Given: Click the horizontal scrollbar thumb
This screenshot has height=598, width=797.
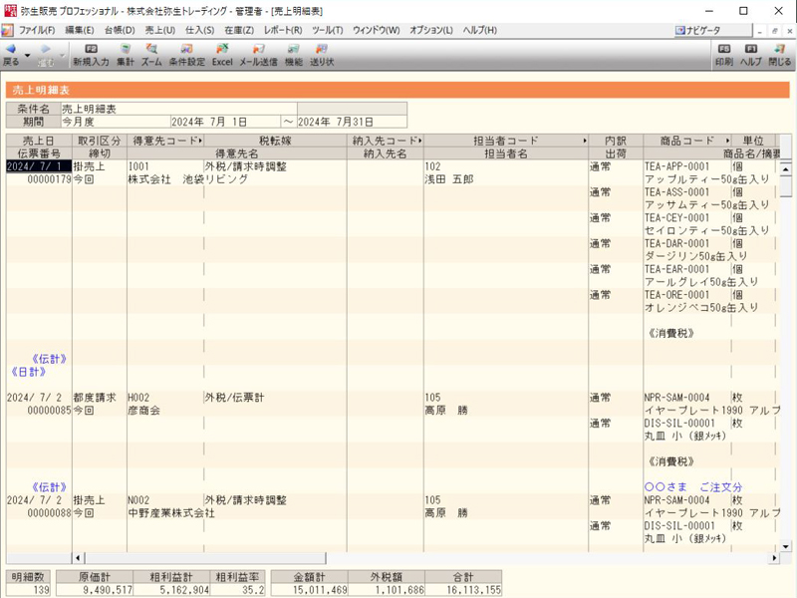Looking at the screenshot, I should pos(205,558).
